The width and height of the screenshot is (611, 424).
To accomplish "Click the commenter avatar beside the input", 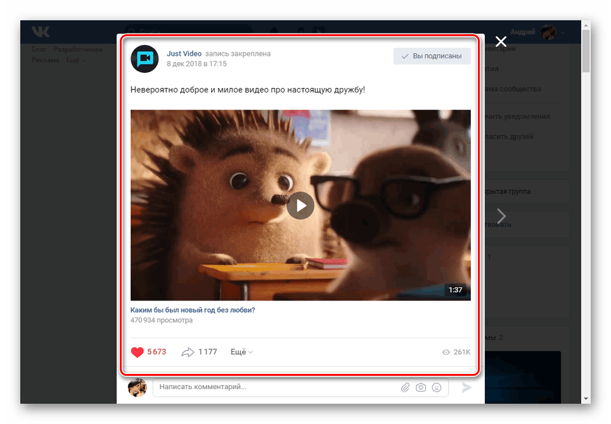I will [137, 387].
